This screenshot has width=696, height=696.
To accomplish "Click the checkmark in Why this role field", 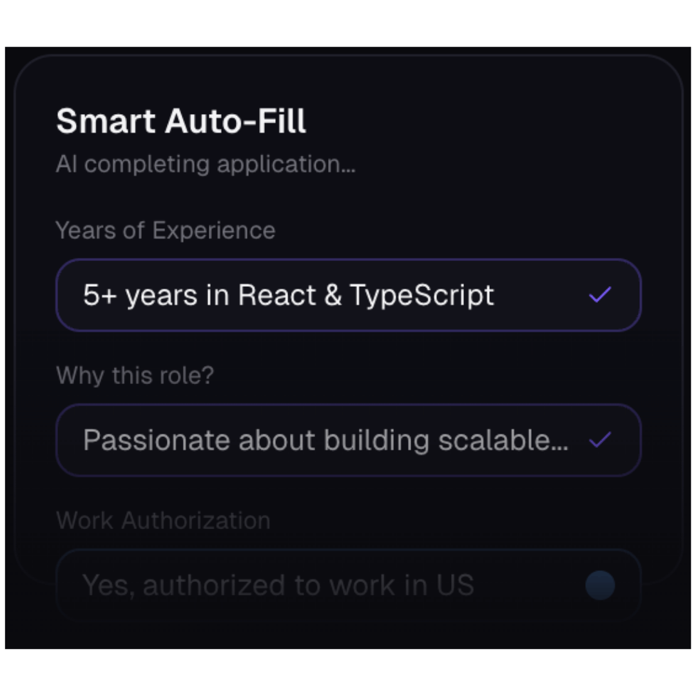I will (600, 440).
